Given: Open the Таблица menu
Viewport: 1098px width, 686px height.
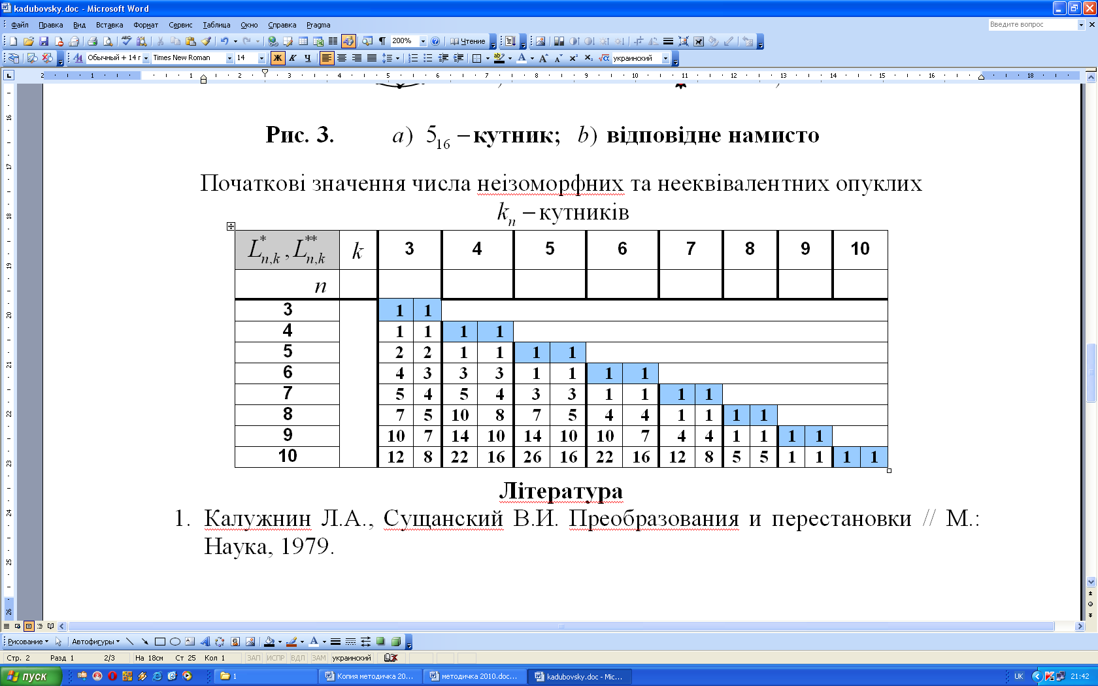Looking at the screenshot, I should (x=216, y=25).
